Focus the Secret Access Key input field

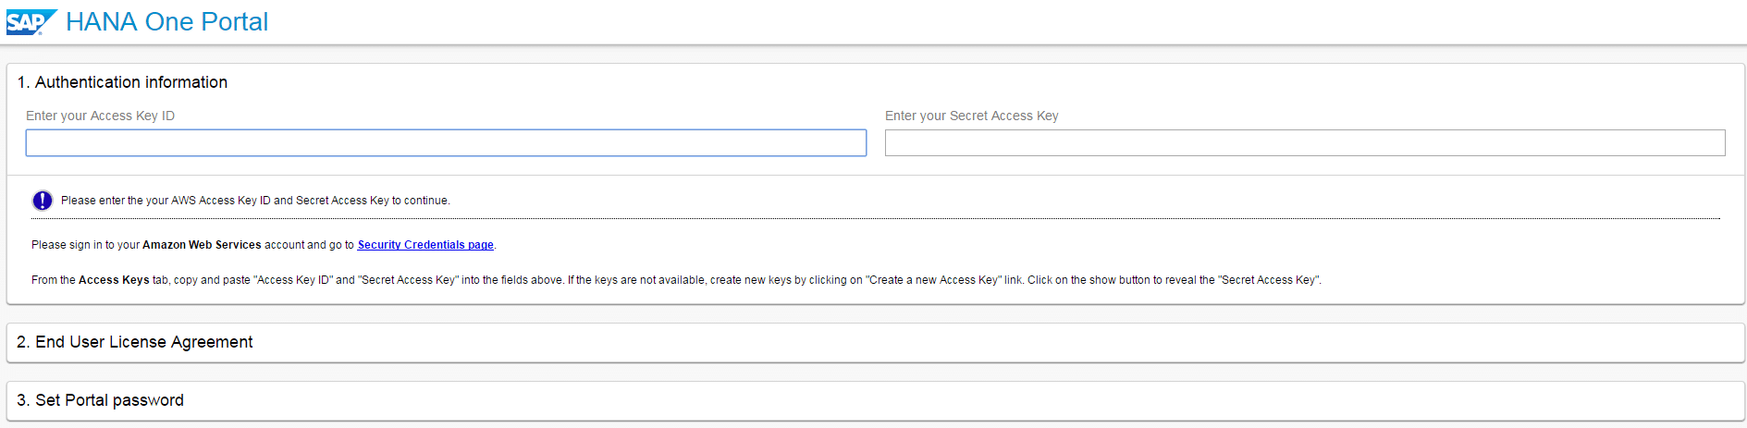tap(1304, 143)
